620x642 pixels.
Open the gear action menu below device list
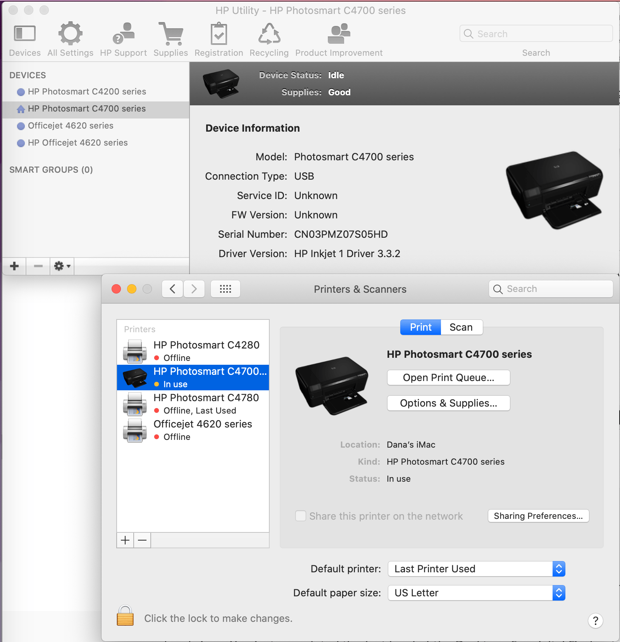(62, 266)
